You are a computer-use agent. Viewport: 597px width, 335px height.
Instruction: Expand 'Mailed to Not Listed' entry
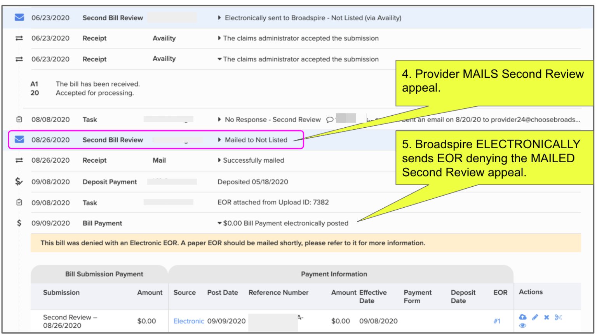pyautogui.click(x=219, y=140)
